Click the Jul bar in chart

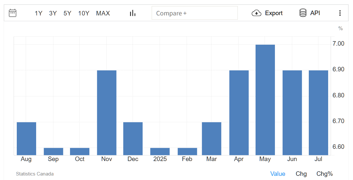coord(318,113)
